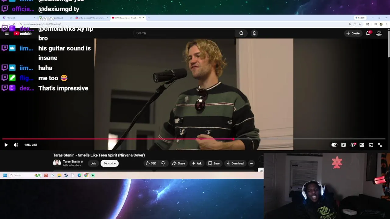Select the All chip beside the video
The image size is (390, 219).
pos(261,171)
